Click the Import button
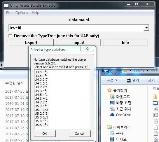 tap(78, 42)
